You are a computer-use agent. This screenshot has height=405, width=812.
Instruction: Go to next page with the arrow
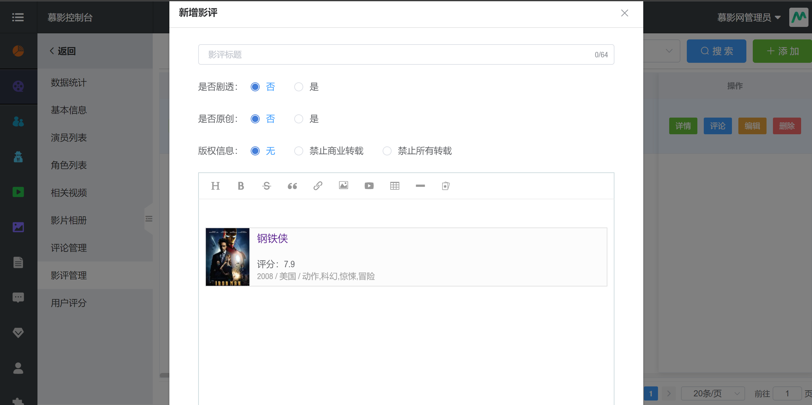(669, 393)
